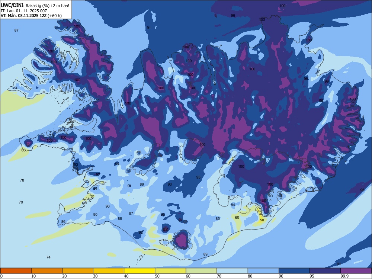Click the humidity value '74' on map
The width and height of the screenshot is (372, 279).
[48, 257]
